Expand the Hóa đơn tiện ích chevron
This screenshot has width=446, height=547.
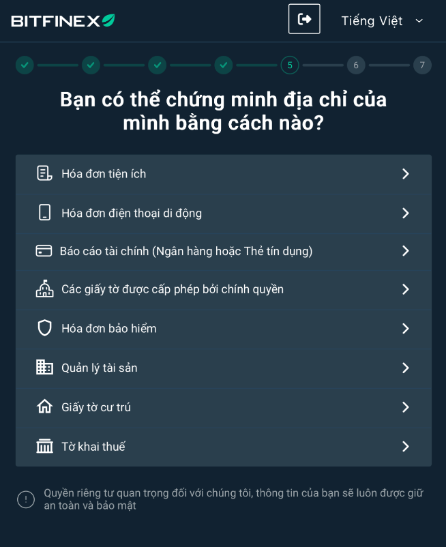(x=405, y=174)
